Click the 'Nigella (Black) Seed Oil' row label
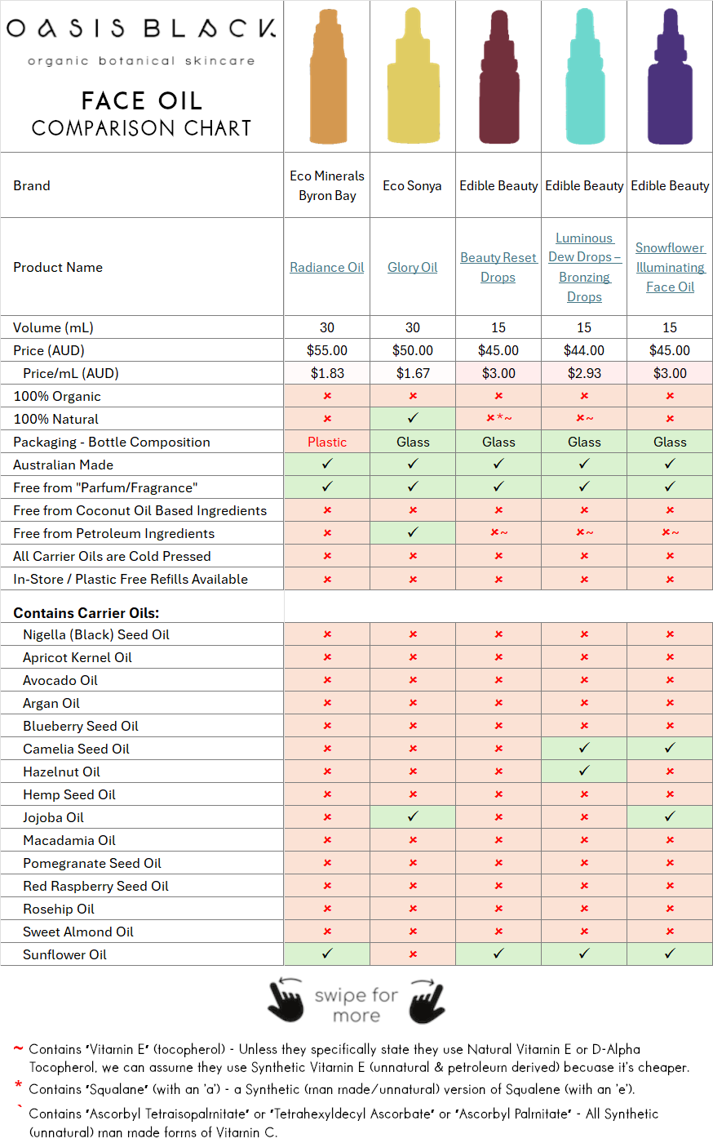Screen dimensions: 713x1143 (96, 634)
